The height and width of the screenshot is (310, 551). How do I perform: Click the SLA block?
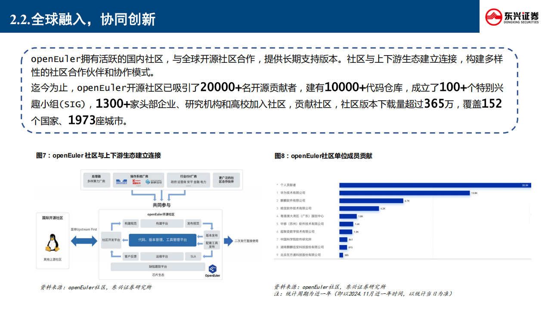(x=193, y=257)
